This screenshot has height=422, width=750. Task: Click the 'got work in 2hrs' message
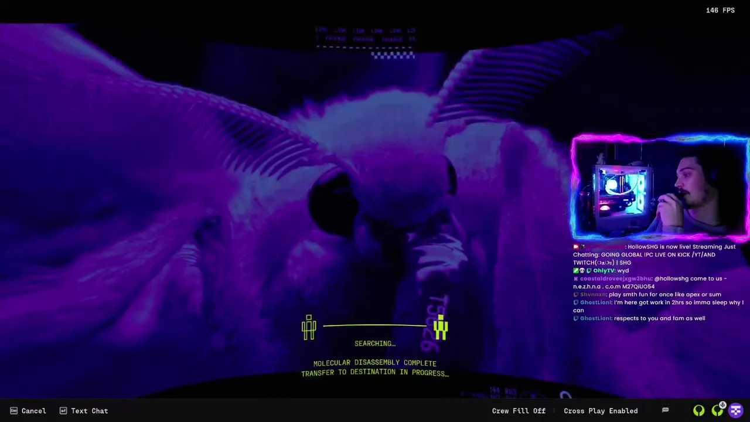point(659,307)
